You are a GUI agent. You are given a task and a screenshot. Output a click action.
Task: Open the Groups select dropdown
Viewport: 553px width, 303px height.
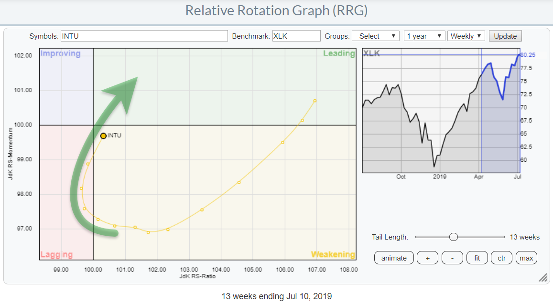375,36
